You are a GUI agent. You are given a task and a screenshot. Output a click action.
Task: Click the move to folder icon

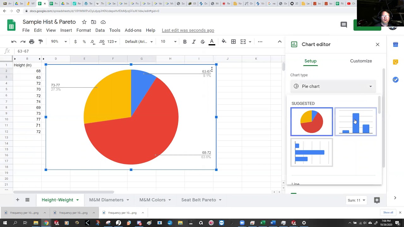(93, 22)
